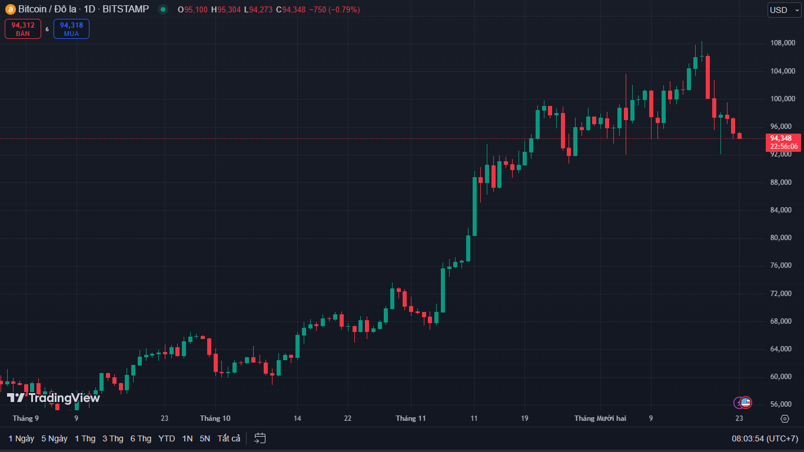The image size is (804, 452).
Task: Click the 94,318 MUA buy button
Action: [x=71, y=29]
